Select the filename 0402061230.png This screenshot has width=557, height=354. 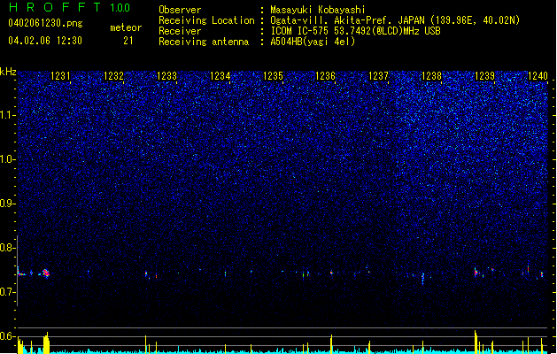45,23
